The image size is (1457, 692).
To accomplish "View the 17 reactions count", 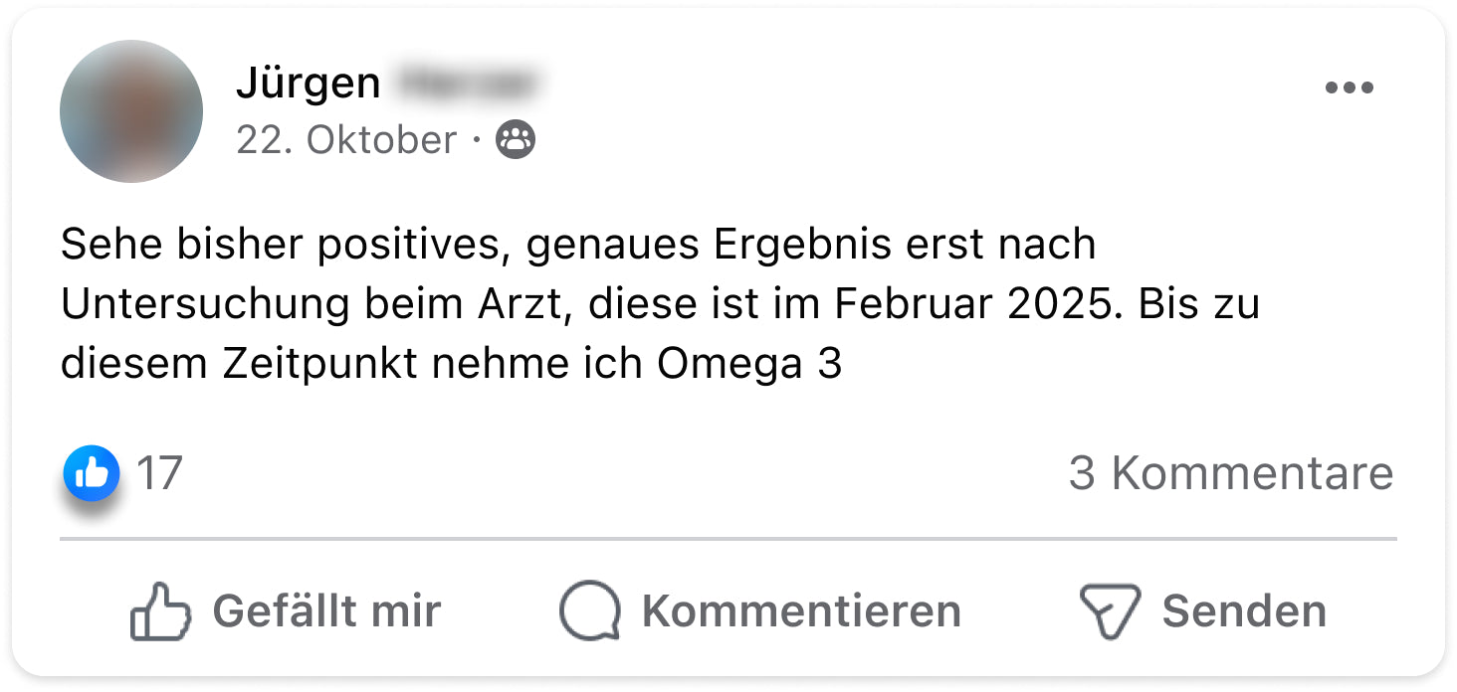I will coord(159,473).
